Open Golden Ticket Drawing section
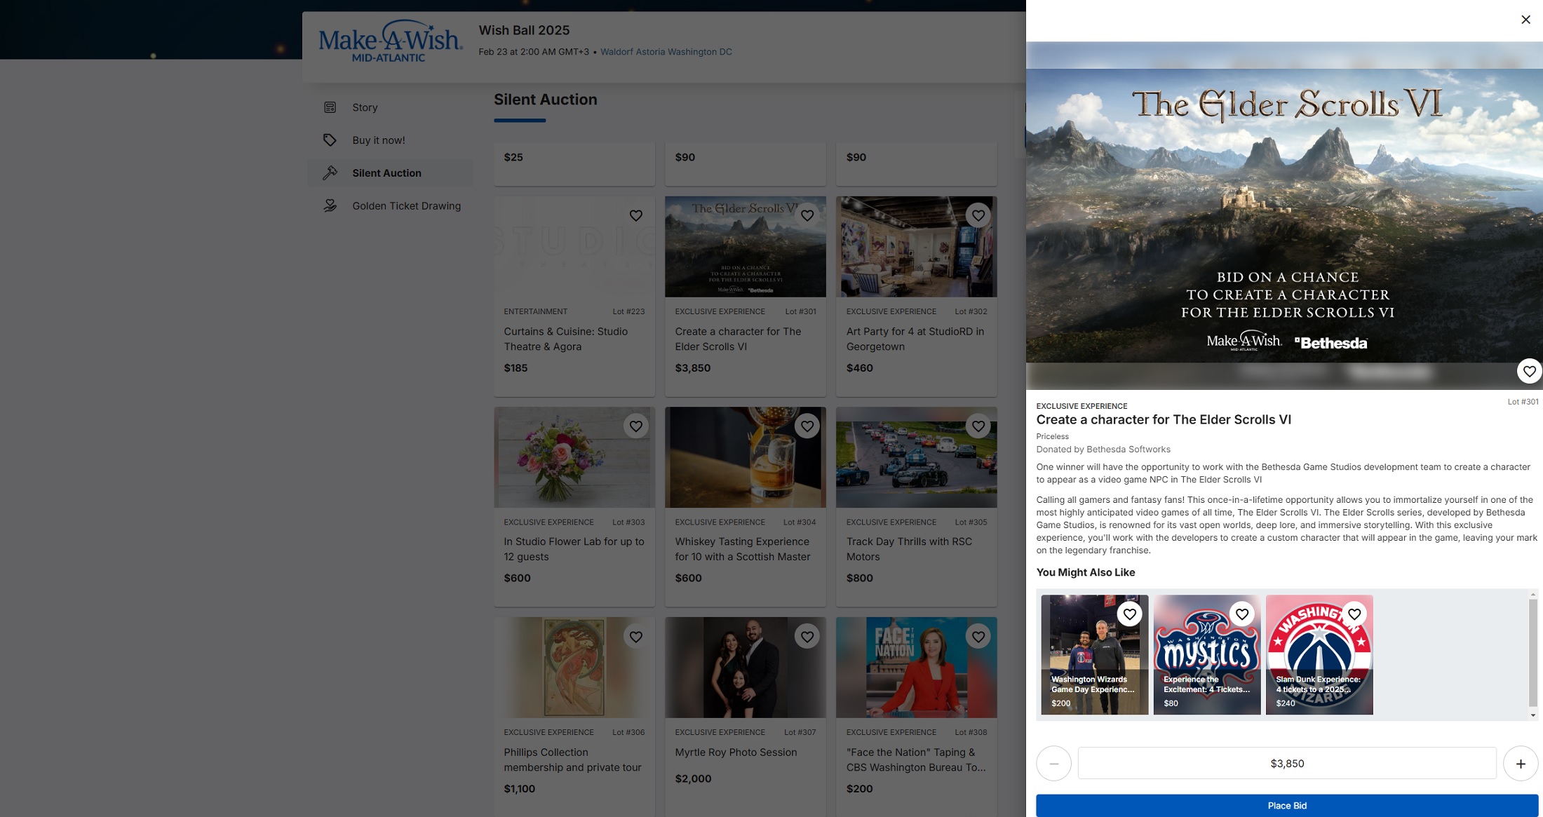 point(406,206)
